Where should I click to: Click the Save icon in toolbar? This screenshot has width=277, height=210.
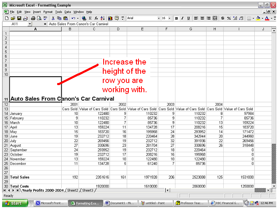19,18
